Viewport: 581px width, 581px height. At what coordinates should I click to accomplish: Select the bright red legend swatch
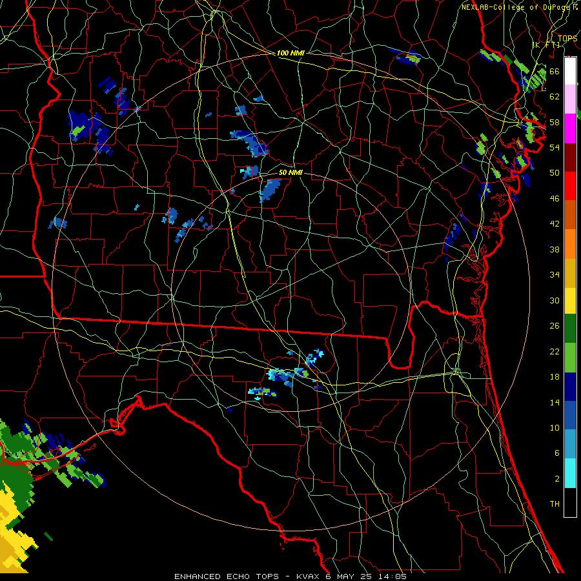[570, 186]
